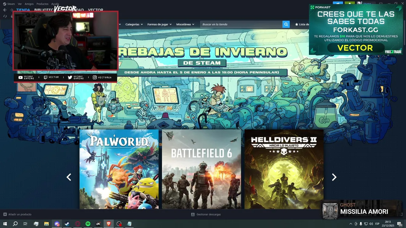
Task: Switch to the VECTOR profile tab
Action: [x=95, y=10]
